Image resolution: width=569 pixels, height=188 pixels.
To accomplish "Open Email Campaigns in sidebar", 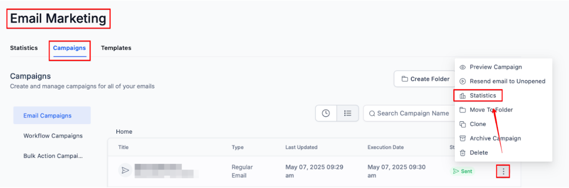I will click(47, 115).
